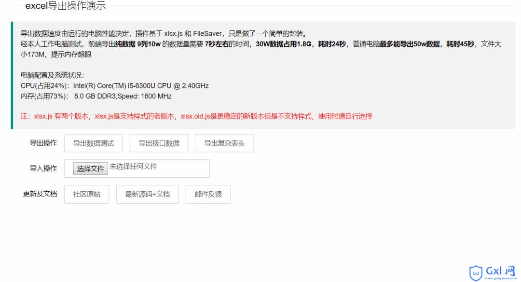Click the bold 30W数据占用1.8G text
The image size is (521, 282).
point(283,44)
